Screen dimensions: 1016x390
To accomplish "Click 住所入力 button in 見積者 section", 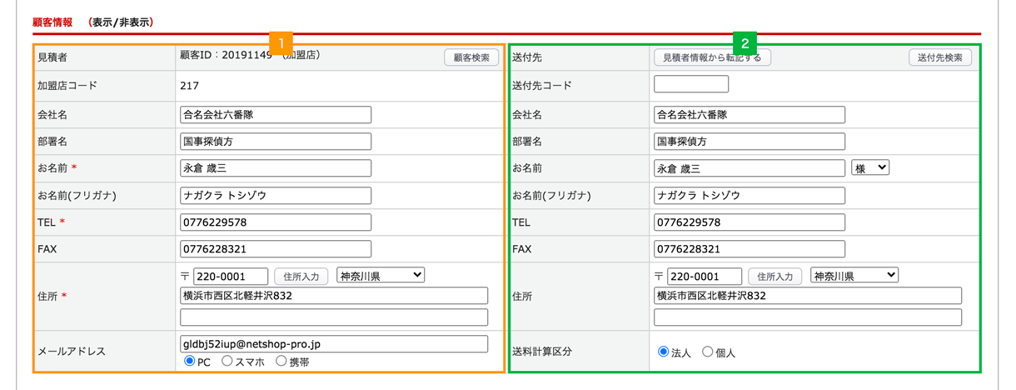I will [301, 276].
